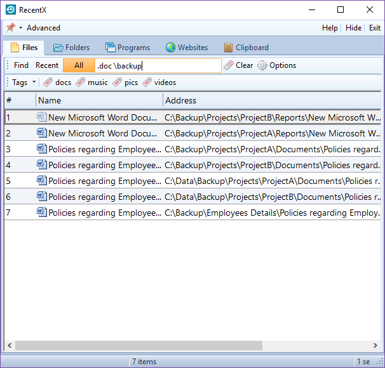Open Options next to the gear
Image resolution: width=385 pixels, height=368 pixels.
coord(283,65)
